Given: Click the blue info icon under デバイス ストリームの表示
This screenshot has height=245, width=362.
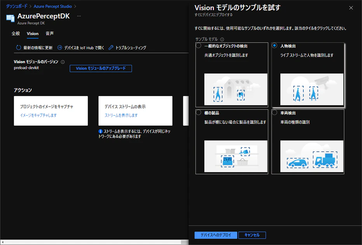Looking at the screenshot, I should coord(101,131).
